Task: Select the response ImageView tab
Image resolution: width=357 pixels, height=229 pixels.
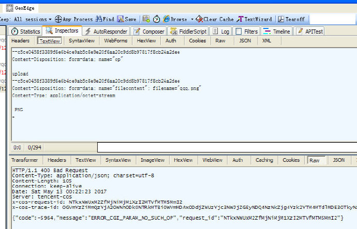Action: pyautogui.click(x=152, y=160)
